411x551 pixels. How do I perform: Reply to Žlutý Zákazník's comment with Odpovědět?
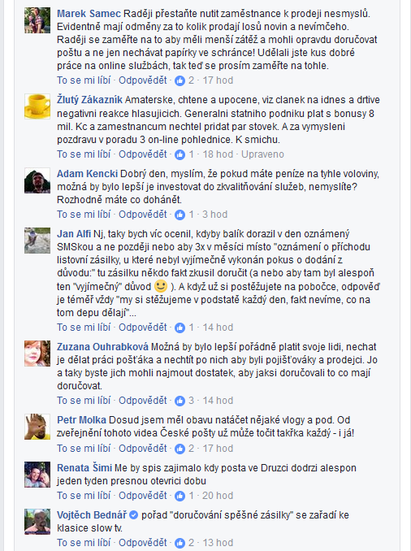click(x=143, y=154)
